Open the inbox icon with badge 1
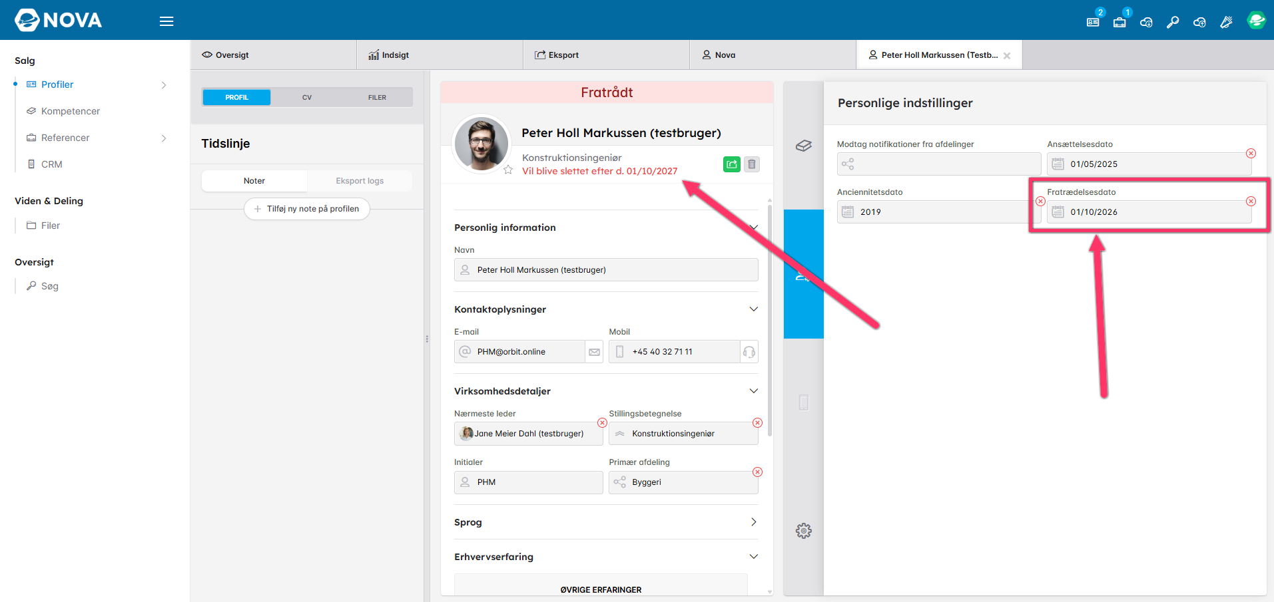The width and height of the screenshot is (1274, 602). [1119, 21]
